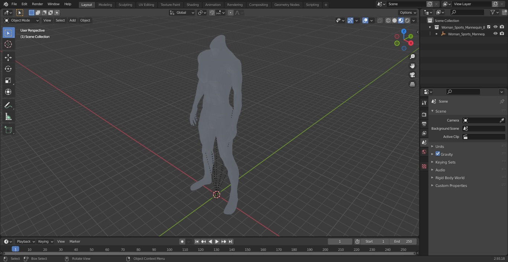Toggle X-ray mode in the viewport header
Viewport: 508px width, 262px height.
click(380, 20)
